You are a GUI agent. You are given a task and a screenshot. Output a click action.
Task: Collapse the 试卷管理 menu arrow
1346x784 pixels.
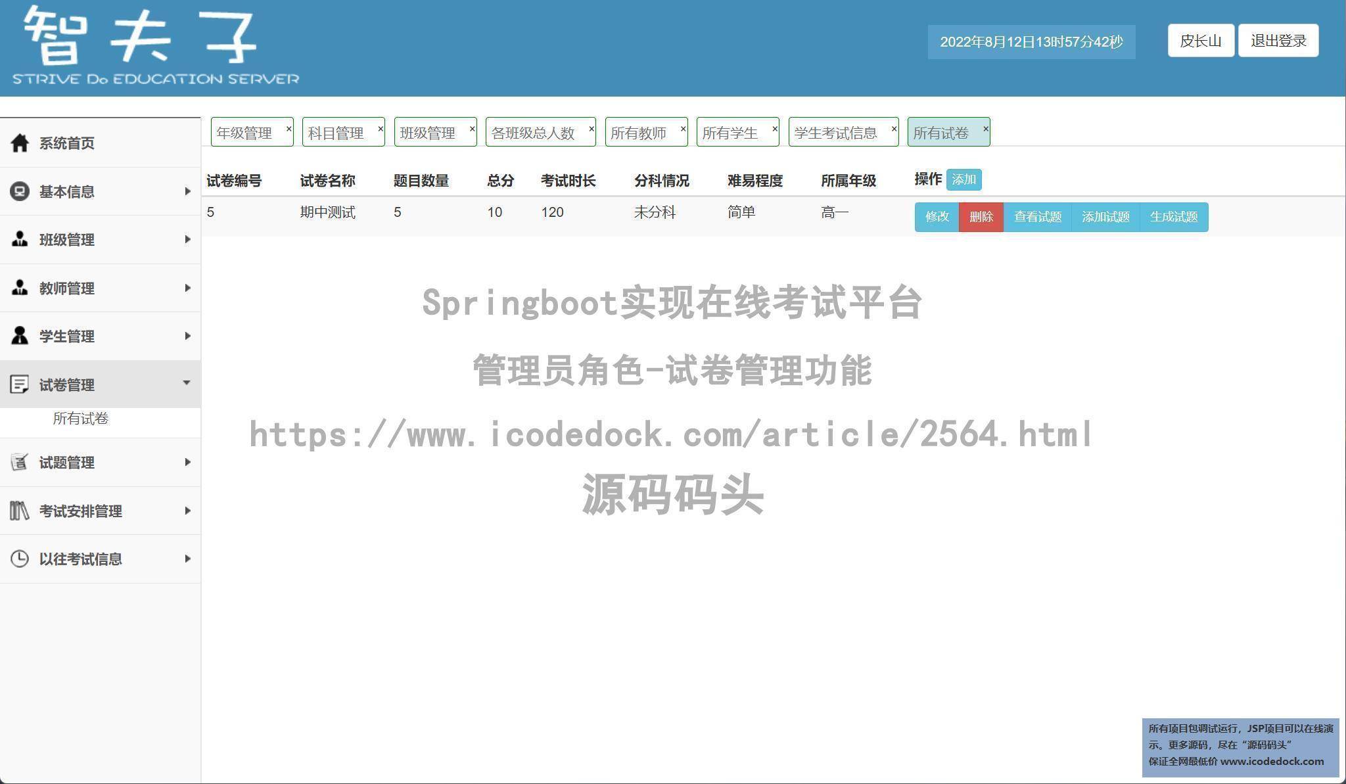pos(187,382)
